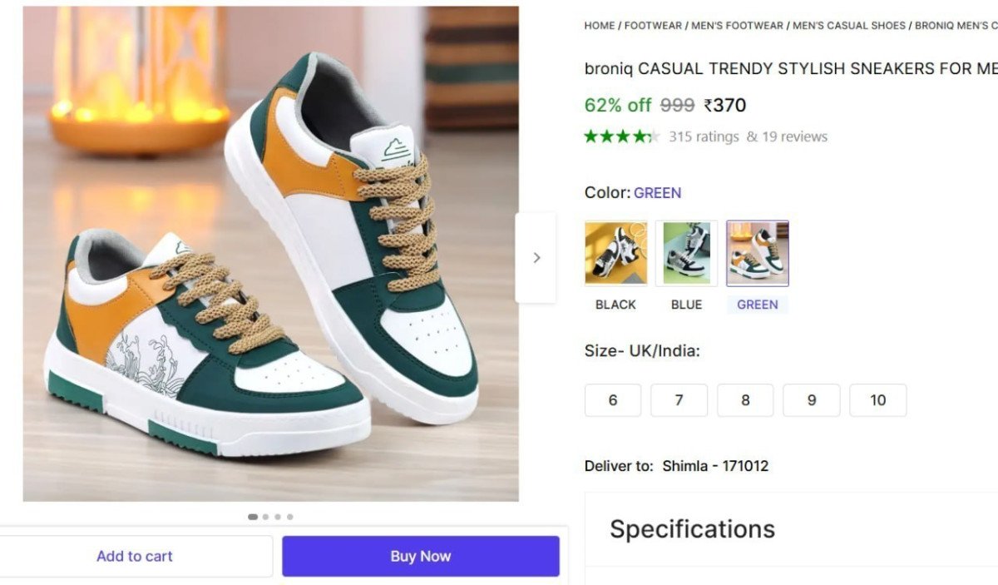Select the GREEN color variant thumbnail

pos(757,252)
